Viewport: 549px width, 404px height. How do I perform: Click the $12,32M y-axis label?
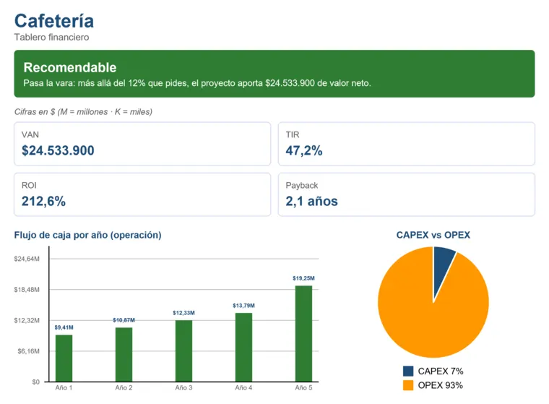(27, 321)
